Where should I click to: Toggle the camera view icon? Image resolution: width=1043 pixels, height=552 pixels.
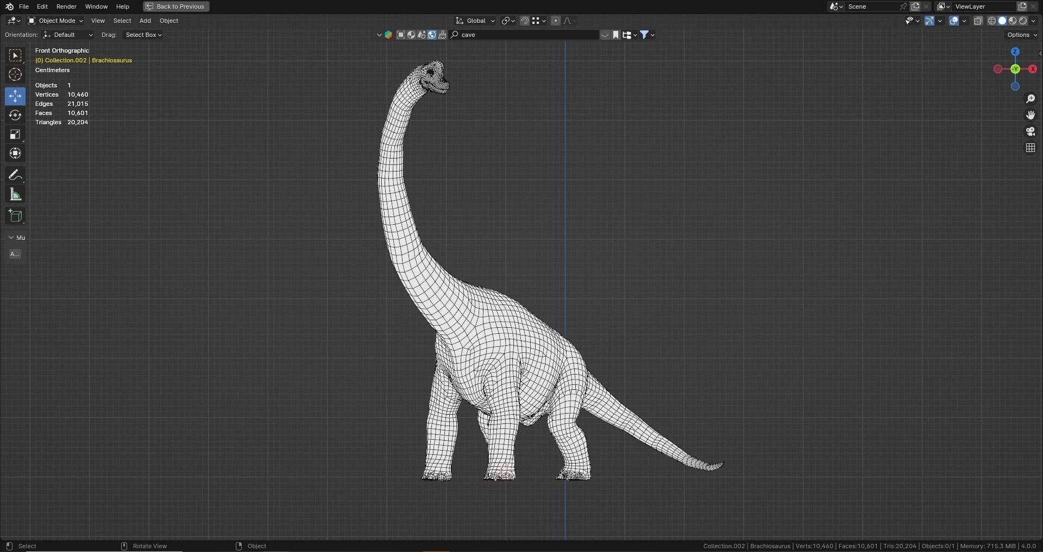(x=1031, y=131)
